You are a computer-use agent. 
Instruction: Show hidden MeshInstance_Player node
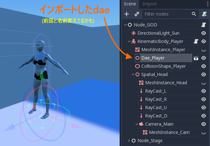point(204,50)
